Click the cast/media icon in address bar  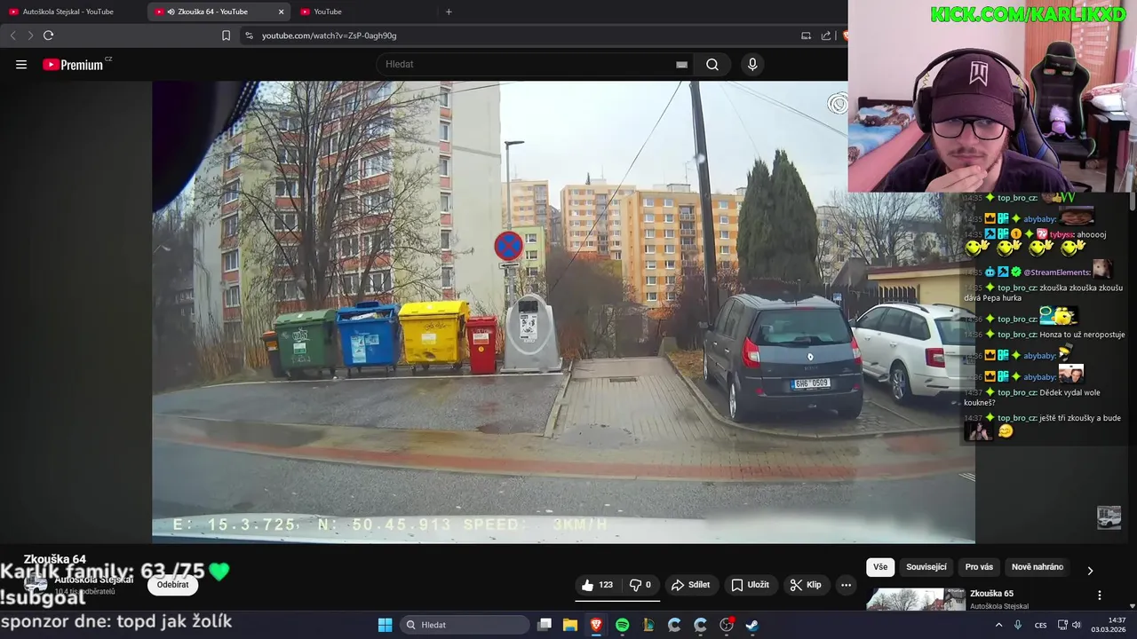[x=806, y=35]
